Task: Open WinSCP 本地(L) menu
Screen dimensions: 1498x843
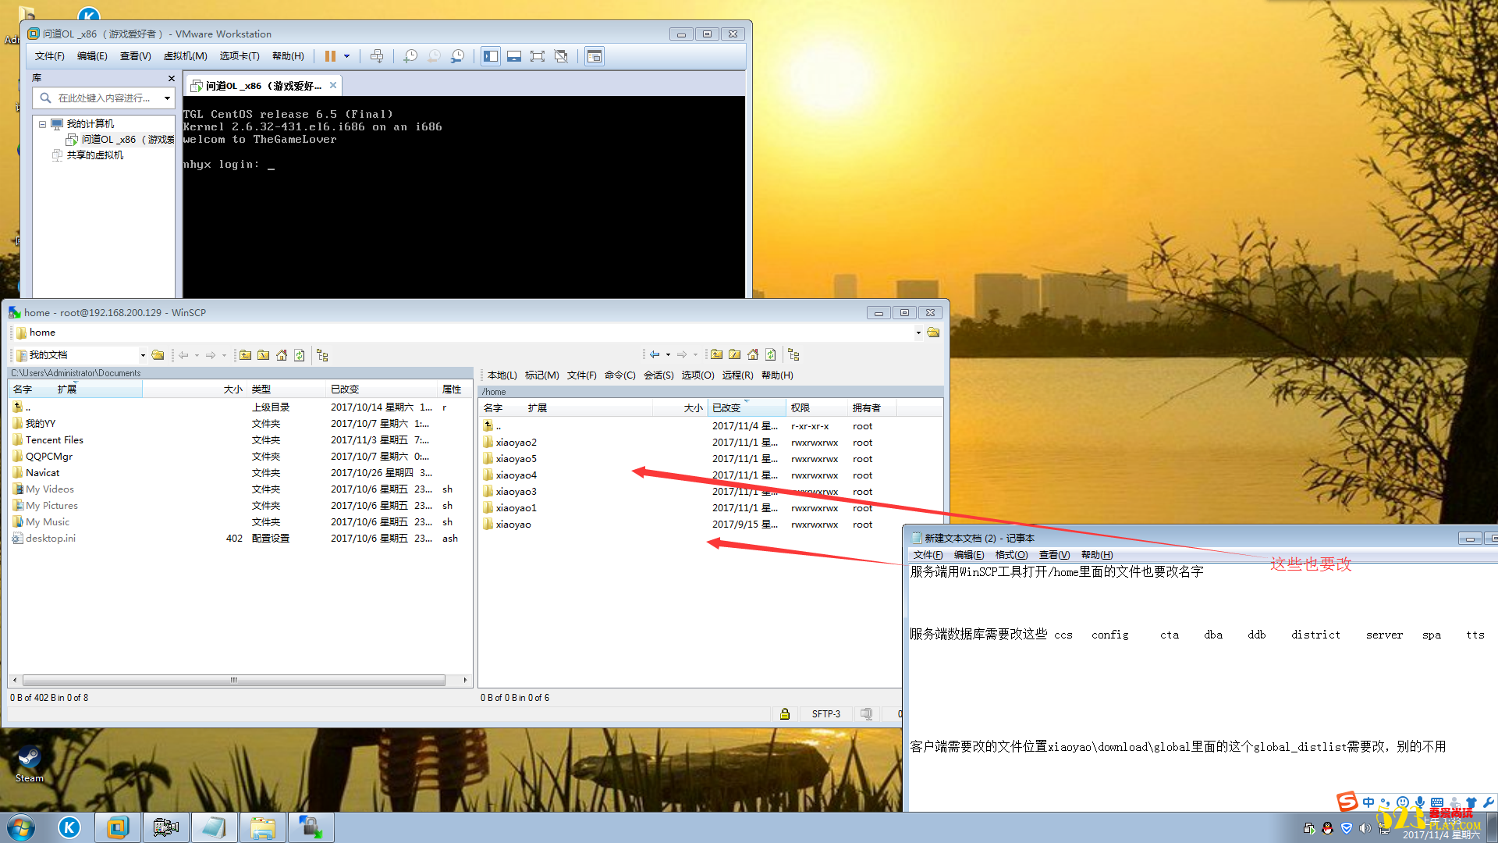Action: tap(502, 375)
